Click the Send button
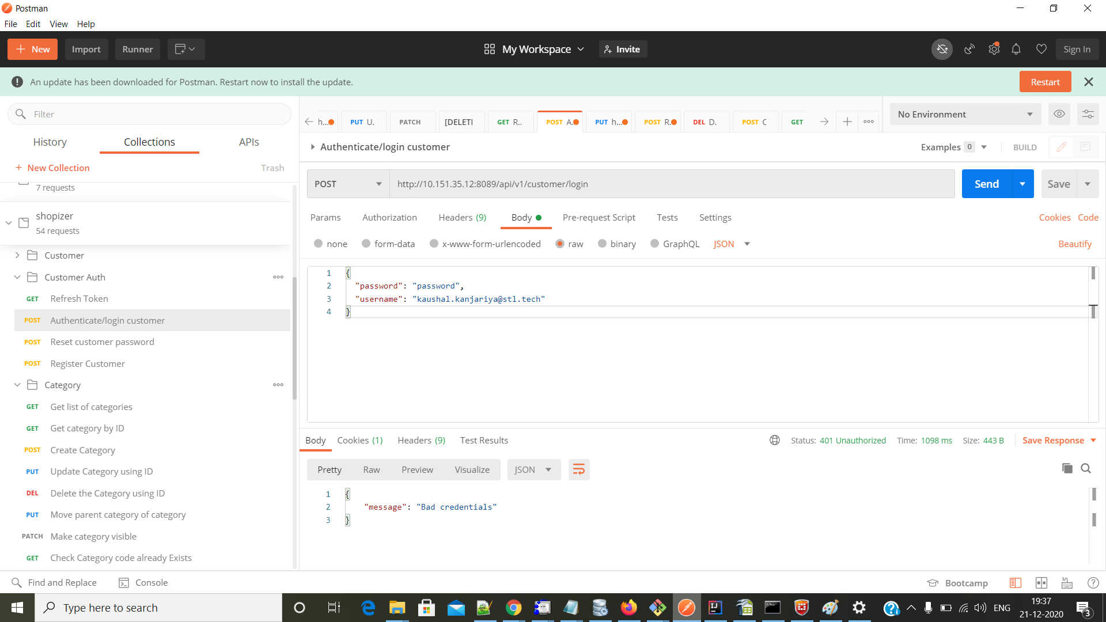The width and height of the screenshot is (1106, 622). (986, 183)
